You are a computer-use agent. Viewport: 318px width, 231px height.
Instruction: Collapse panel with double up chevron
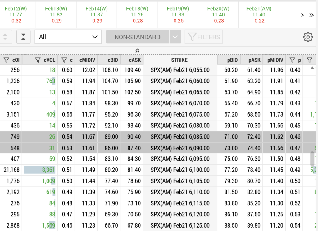[x=137, y=51]
